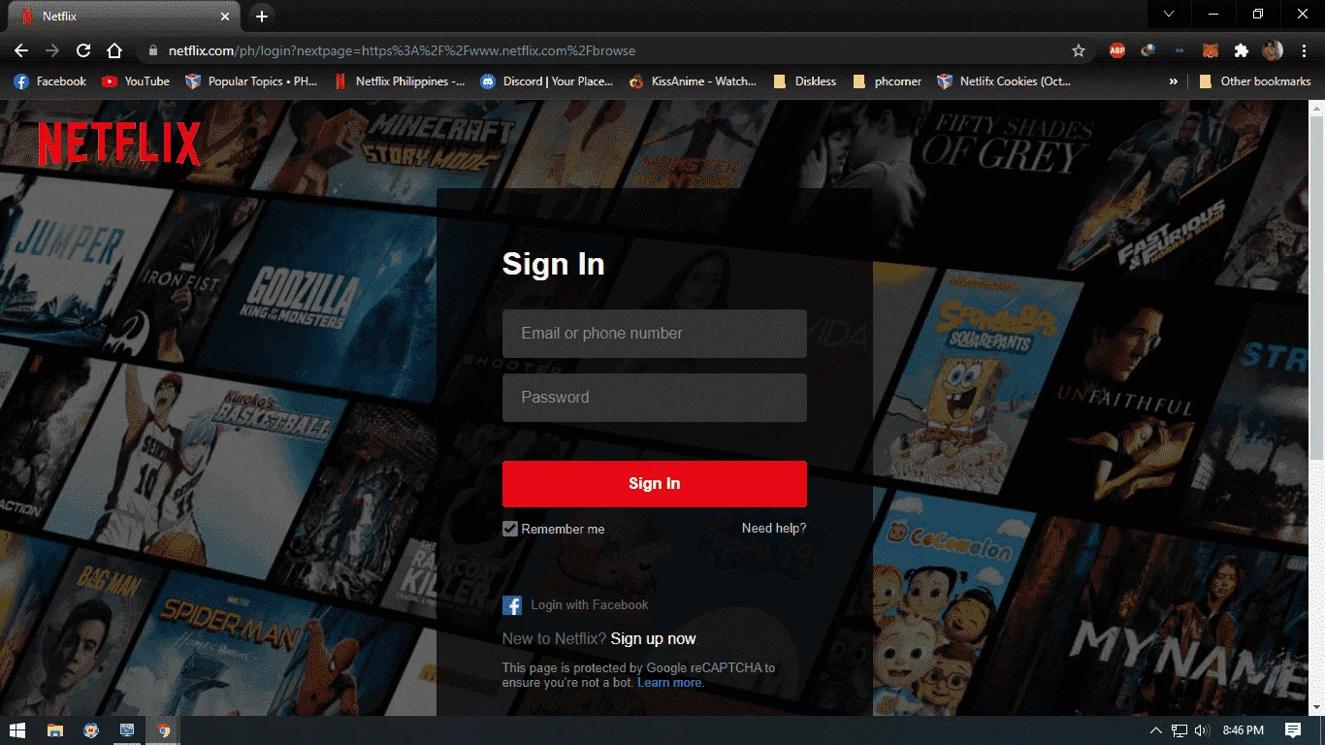Click the Sign In heading text

[x=553, y=264]
